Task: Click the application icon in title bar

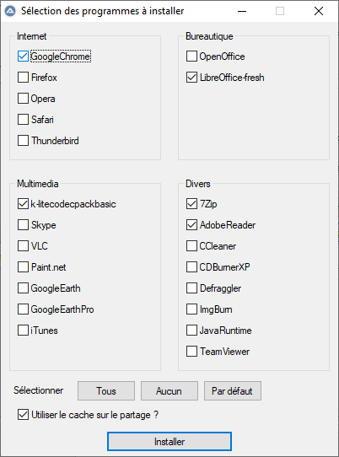Action: [10, 11]
